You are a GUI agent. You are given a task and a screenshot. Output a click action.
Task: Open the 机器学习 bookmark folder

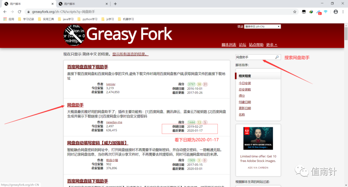point(126,19)
